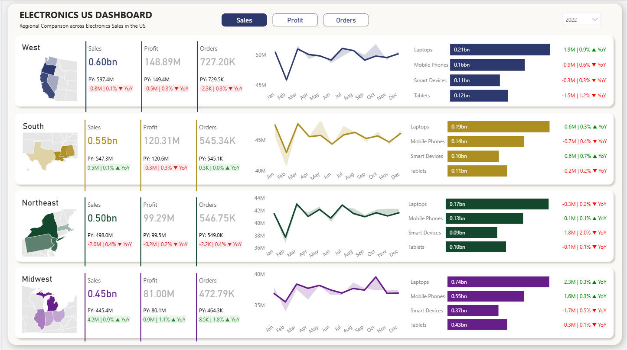Click the West Tablets 0.12bn bar
This screenshot has height=350, width=627.
(479, 96)
